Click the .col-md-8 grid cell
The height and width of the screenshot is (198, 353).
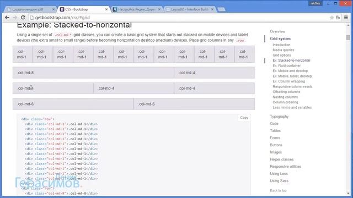pyautogui.click(x=93, y=73)
